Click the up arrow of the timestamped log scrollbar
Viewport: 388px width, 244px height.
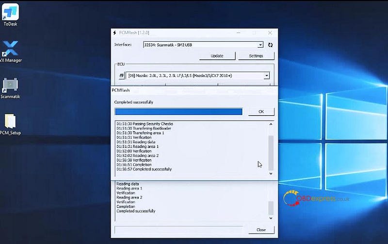coord(271,124)
